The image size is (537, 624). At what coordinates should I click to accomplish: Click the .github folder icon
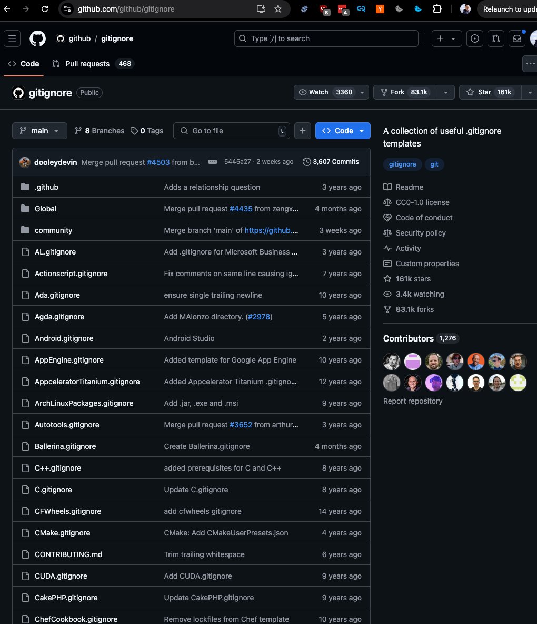click(x=25, y=187)
